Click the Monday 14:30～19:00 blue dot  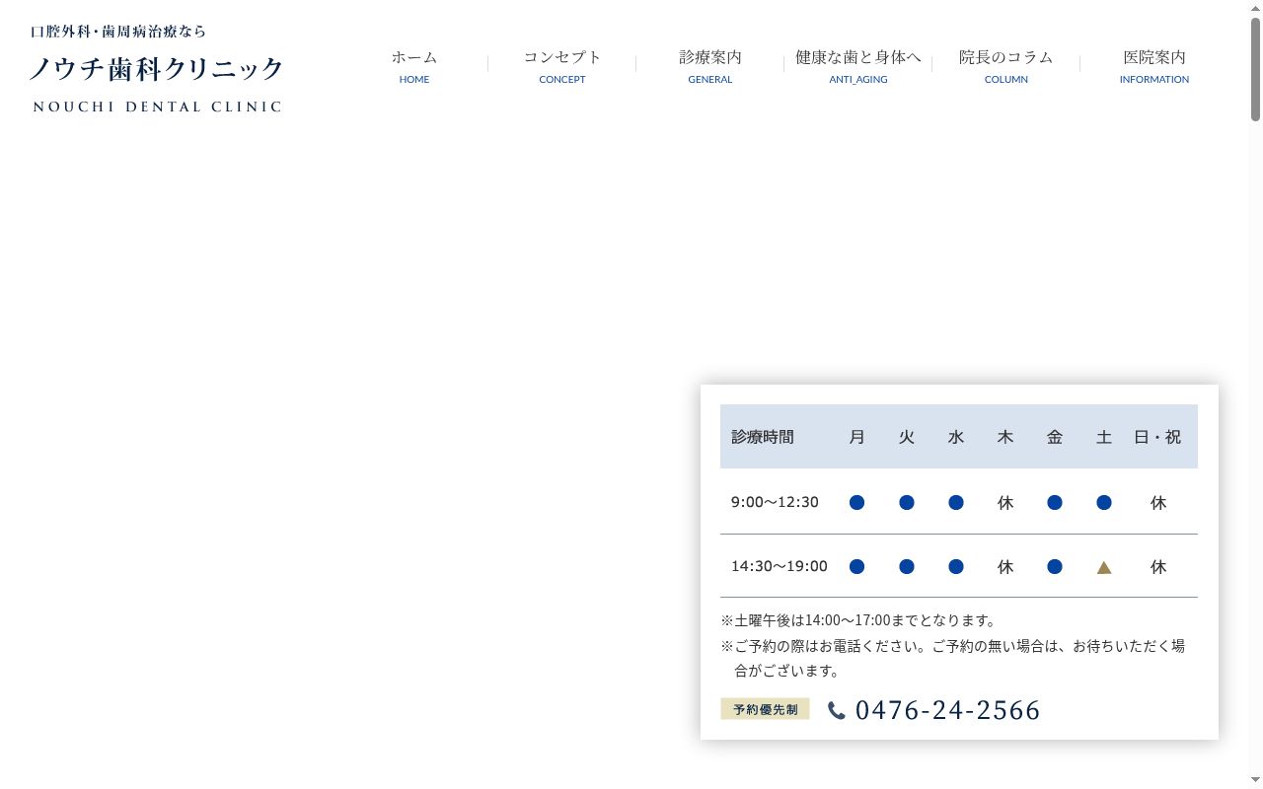pos(856,566)
